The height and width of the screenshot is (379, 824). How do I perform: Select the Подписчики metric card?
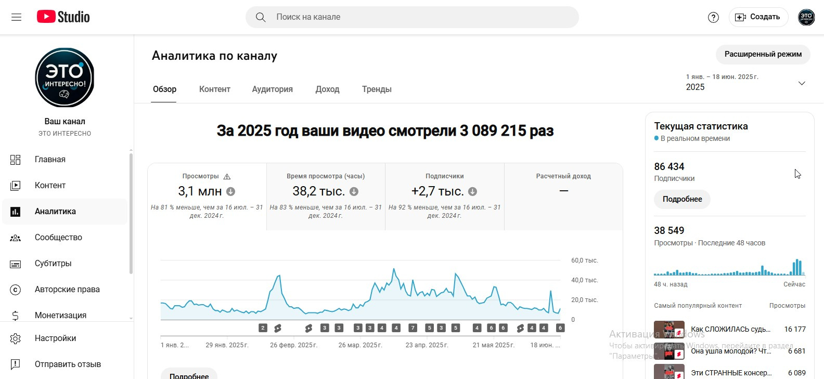(445, 197)
